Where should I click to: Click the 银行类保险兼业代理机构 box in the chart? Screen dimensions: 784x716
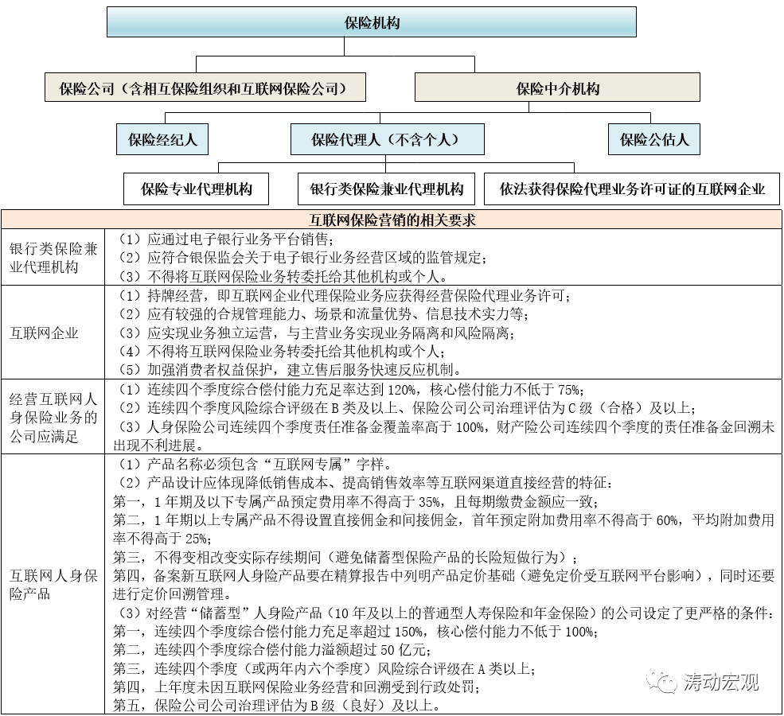click(x=386, y=189)
